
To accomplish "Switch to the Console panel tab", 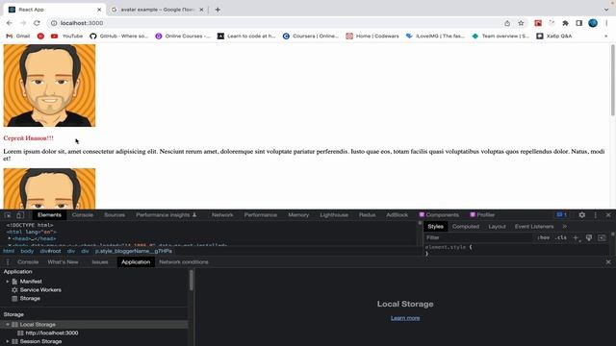I will (x=83, y=215).
